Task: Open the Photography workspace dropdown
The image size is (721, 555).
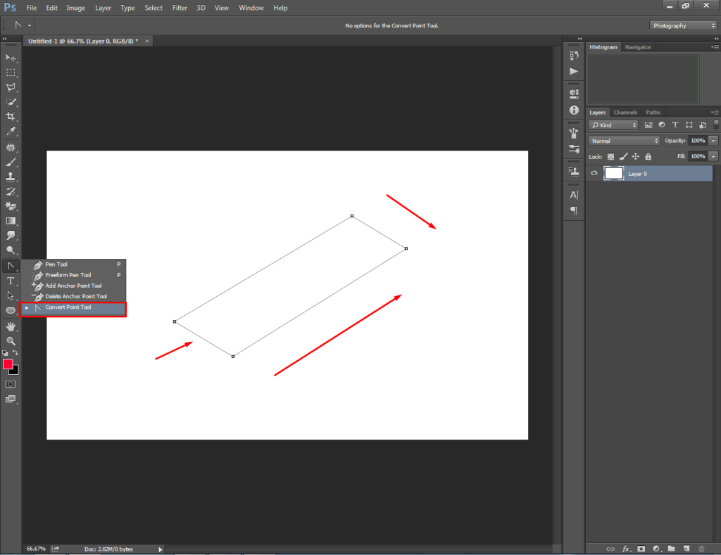Action: [682, 25]
